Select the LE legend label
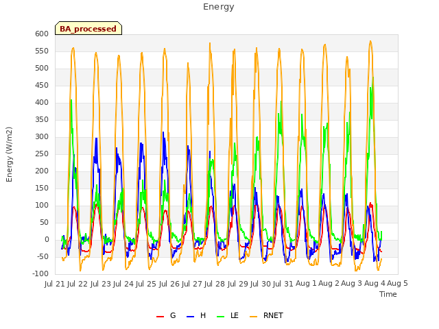The height and width of the screenshot is (329, 439). [x=235, y=315]
